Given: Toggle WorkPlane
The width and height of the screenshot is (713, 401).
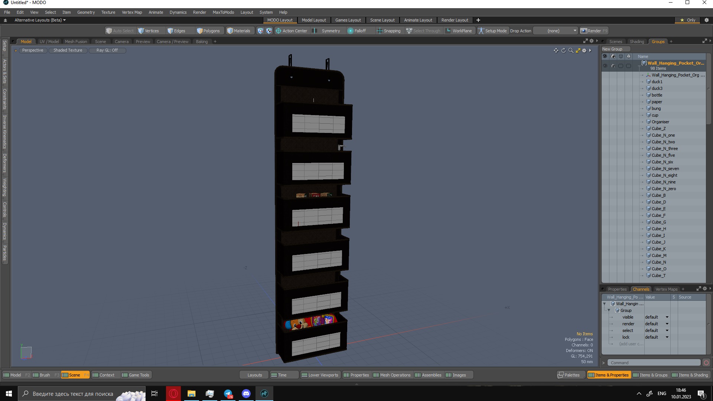Looking at the screenshot, I should coord(459,31).
